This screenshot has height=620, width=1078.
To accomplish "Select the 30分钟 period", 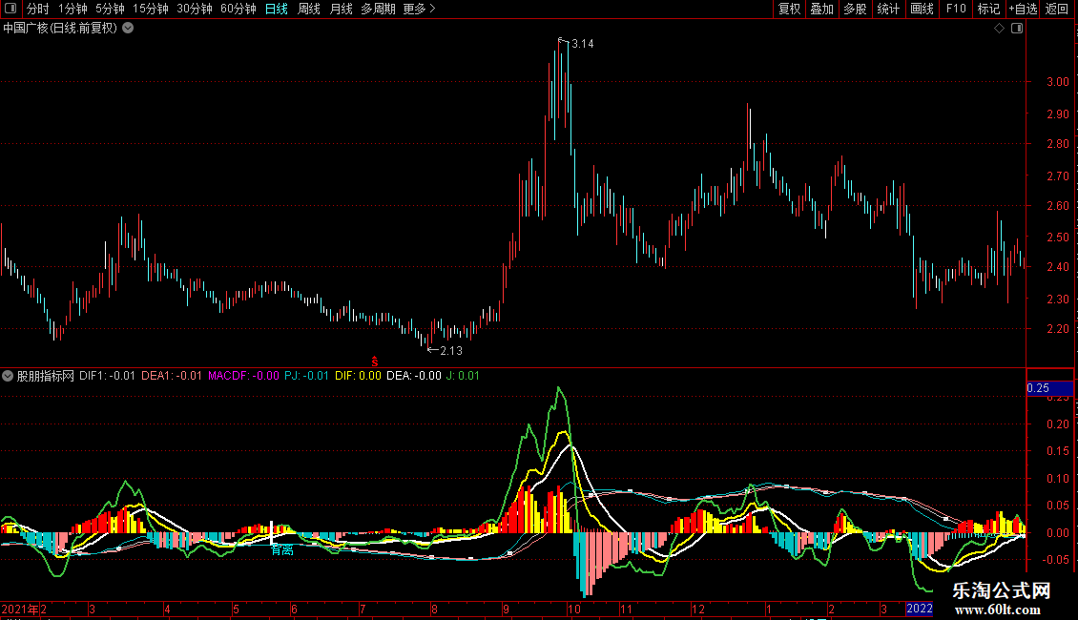I will coord(195,9).
